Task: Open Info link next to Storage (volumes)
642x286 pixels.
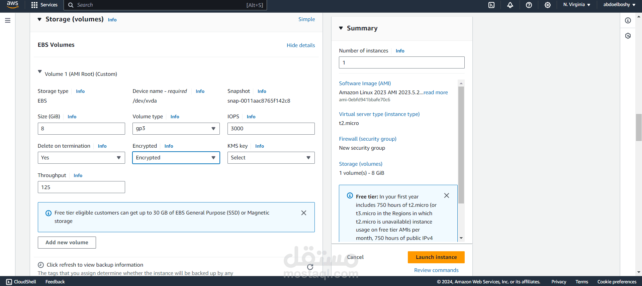Action: pos(112,20)
